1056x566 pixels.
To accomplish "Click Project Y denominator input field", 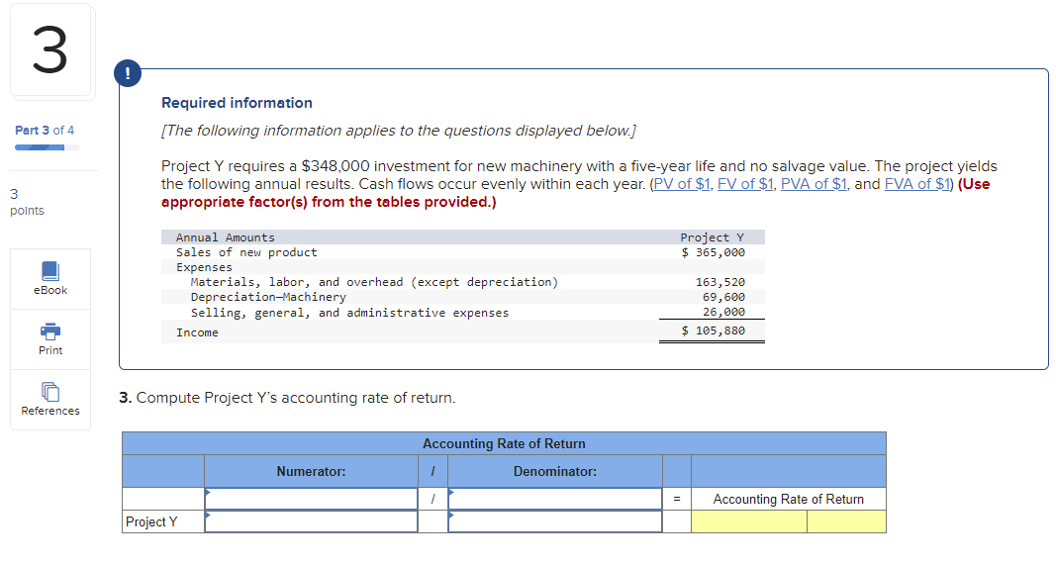I will 555,521.
